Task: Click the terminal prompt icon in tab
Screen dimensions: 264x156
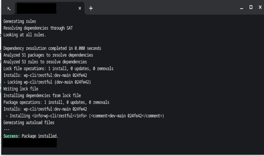Action: 9,9
